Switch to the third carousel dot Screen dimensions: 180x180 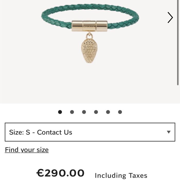click(84, 112)
